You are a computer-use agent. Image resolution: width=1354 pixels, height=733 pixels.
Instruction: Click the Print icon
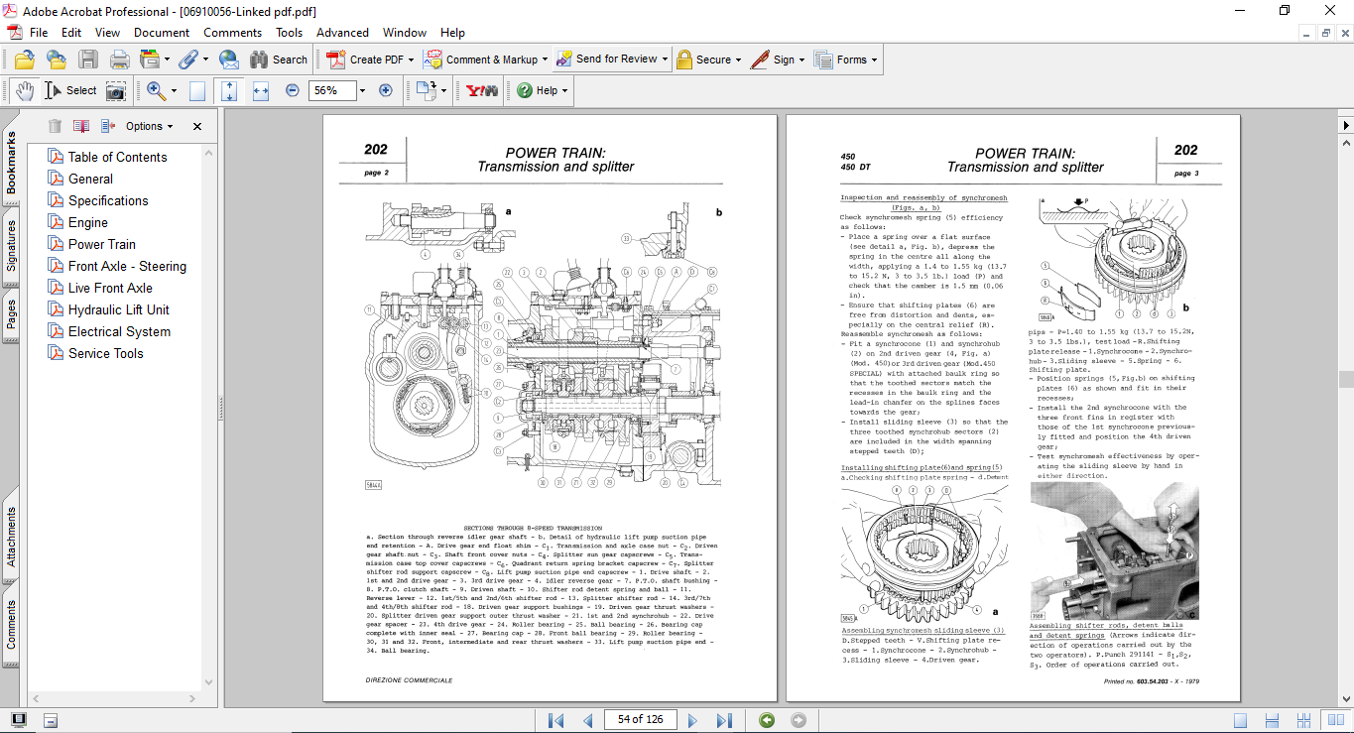pos(119,60)
